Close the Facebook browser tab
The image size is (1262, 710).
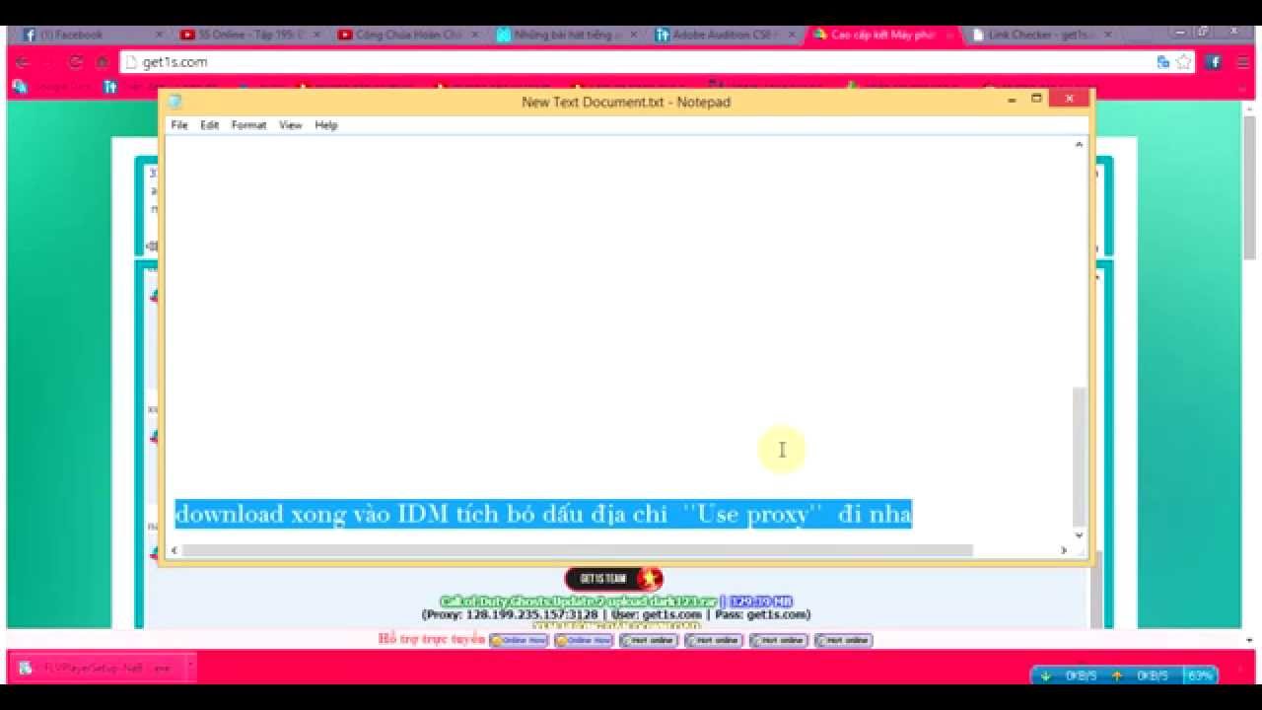coord(159,35)
